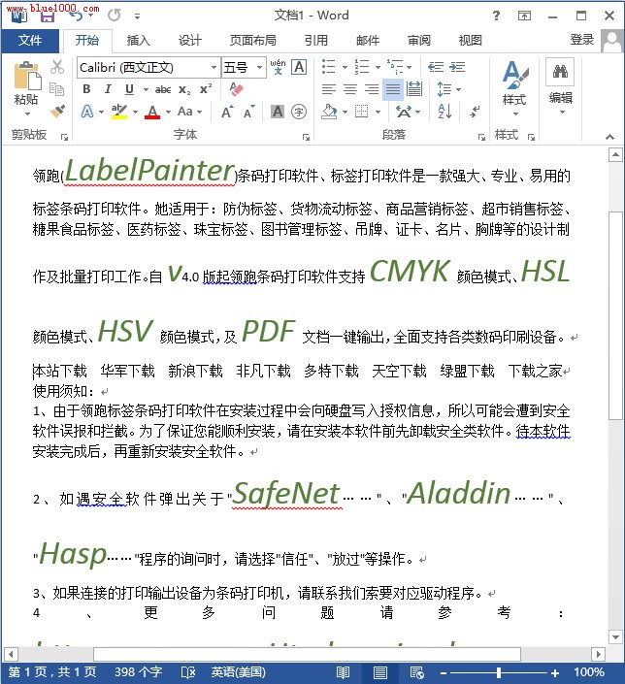Click the Sort A-Z icon
625x684 pixels.
444,112
